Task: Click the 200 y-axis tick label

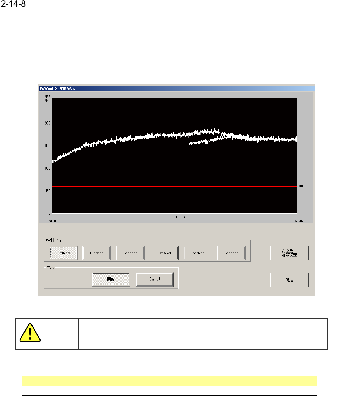Action: click(x=47, y=123)
